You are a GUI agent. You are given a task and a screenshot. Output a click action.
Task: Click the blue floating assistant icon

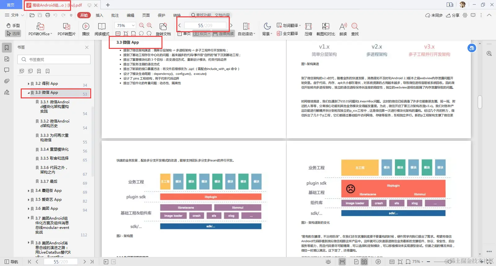[x=472, y=48]
